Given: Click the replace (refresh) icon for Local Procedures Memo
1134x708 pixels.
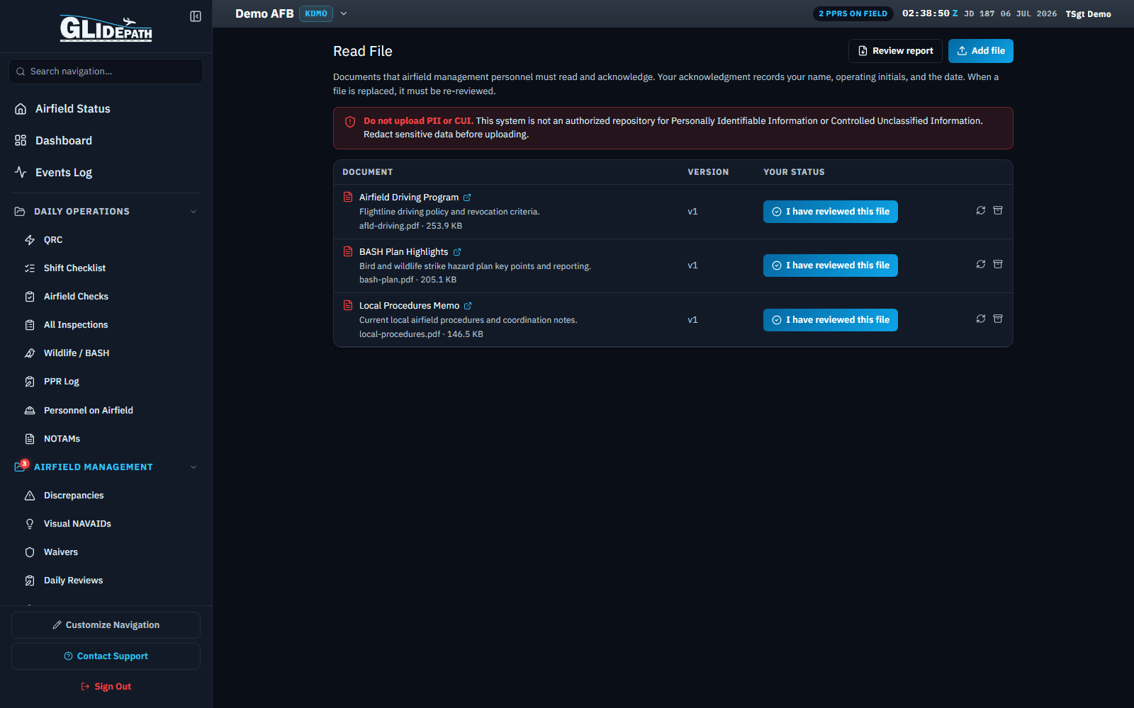Looking at the screenshot, I should (x=981, y=319).
